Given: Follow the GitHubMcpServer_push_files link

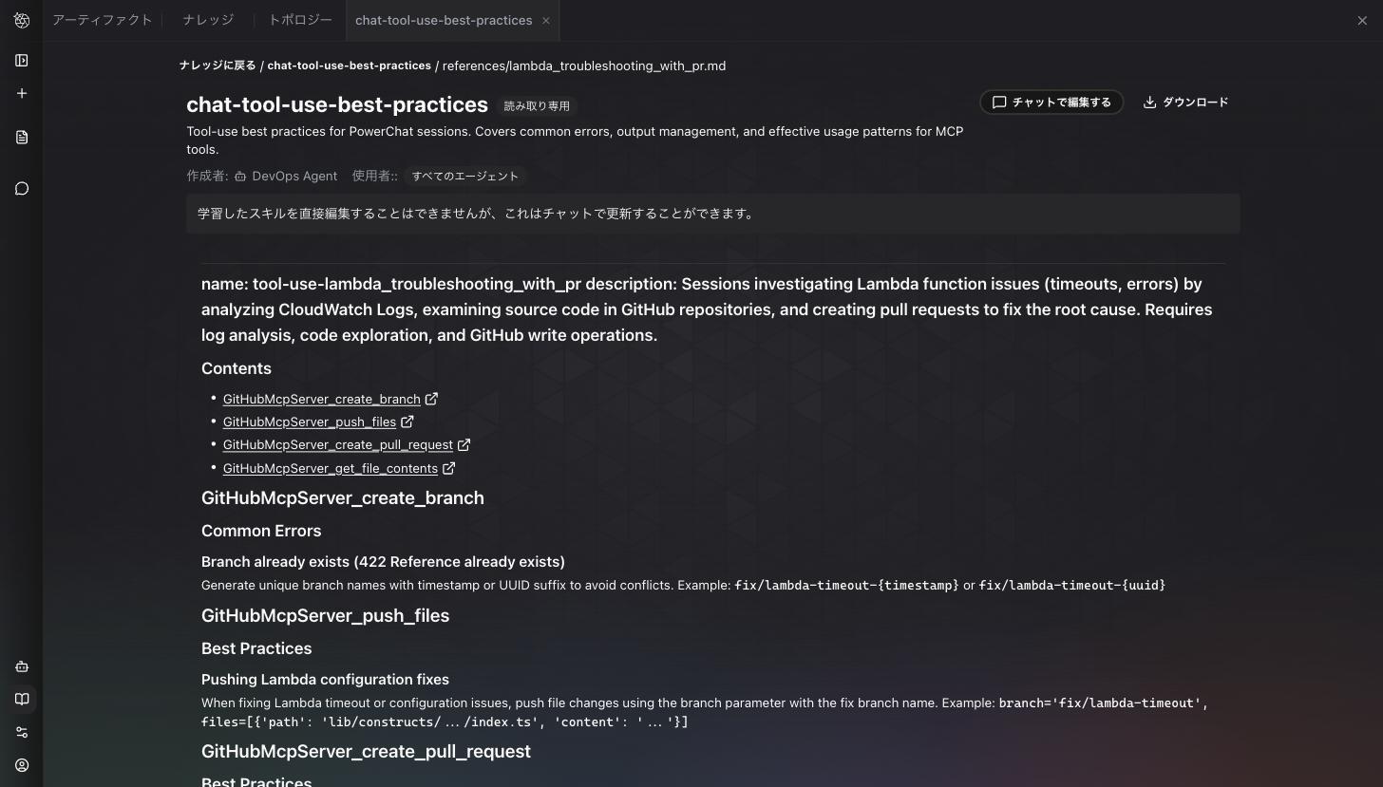Looking at the screenshot, I should click(310, 422).
